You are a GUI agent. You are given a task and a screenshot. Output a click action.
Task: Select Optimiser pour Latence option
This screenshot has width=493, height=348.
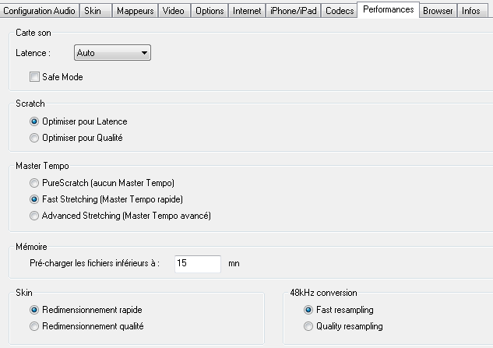tap(34, 121)
